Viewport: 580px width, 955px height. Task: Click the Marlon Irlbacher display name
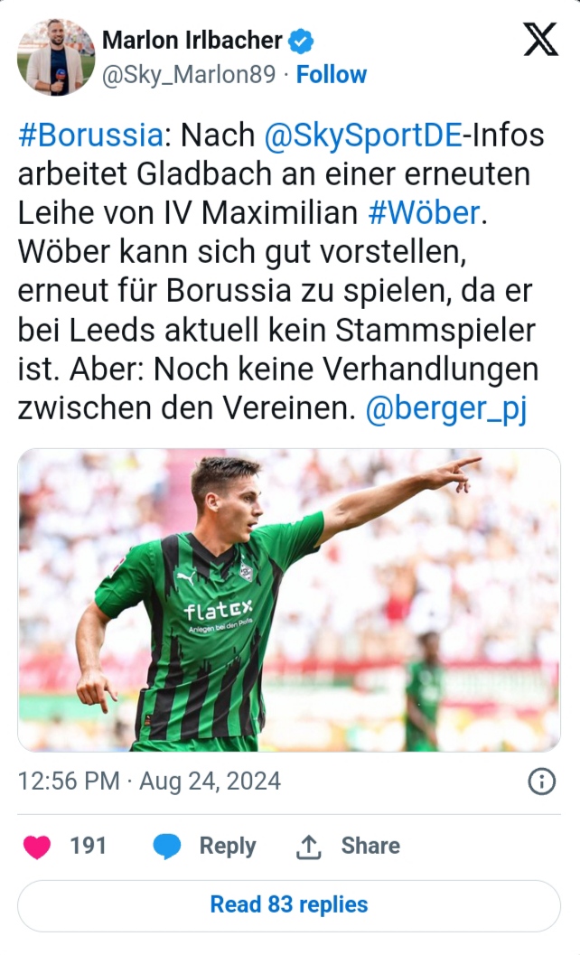(x=192, y=40)
